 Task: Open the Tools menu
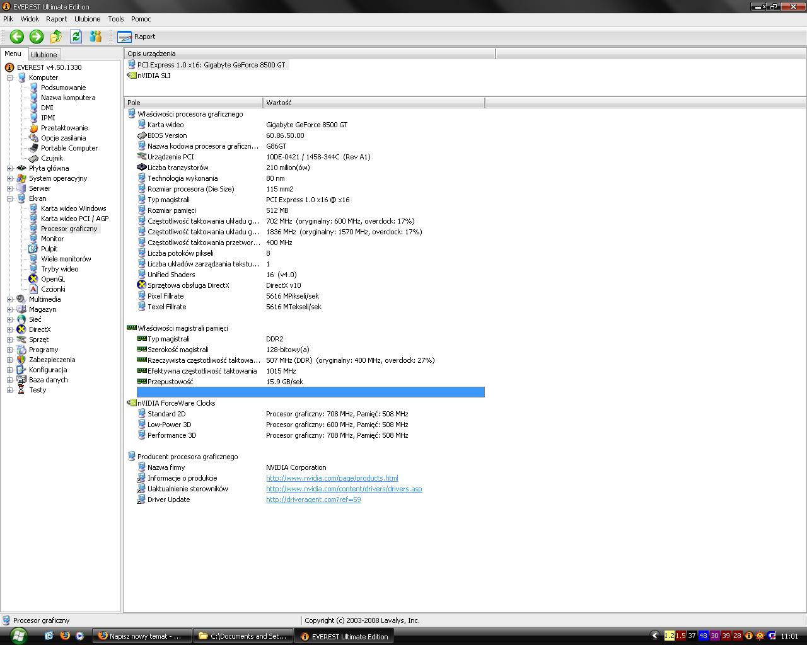pyautogui.click(x=116, y=19)
